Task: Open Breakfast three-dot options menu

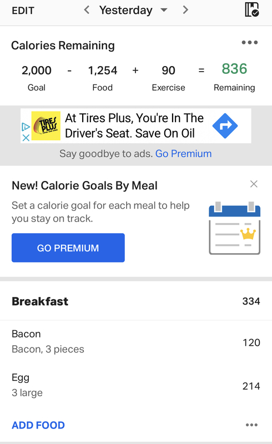Action: tap(251, 425)
